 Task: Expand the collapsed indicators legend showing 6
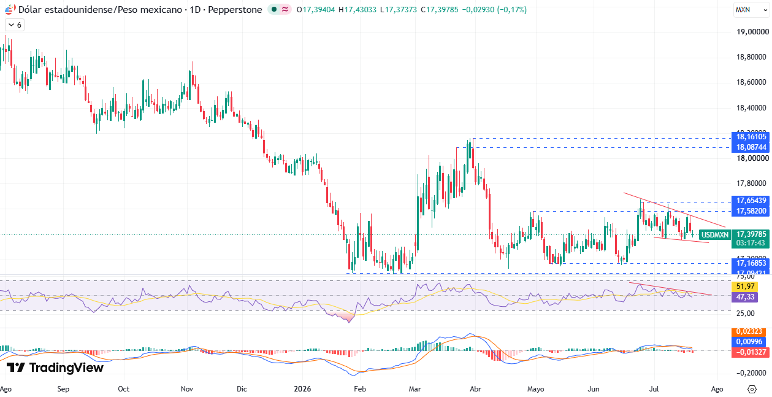[x=14, y=25]
